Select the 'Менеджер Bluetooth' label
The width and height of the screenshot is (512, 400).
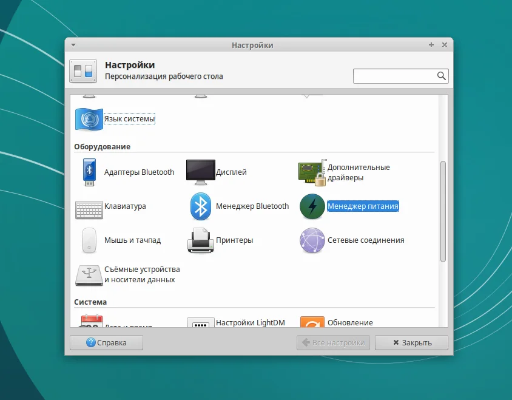pos(252,206)
